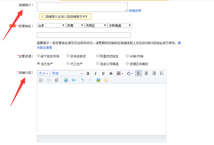Choose 阿里巴巴批发 as main supply source

[x=98, y=56]
